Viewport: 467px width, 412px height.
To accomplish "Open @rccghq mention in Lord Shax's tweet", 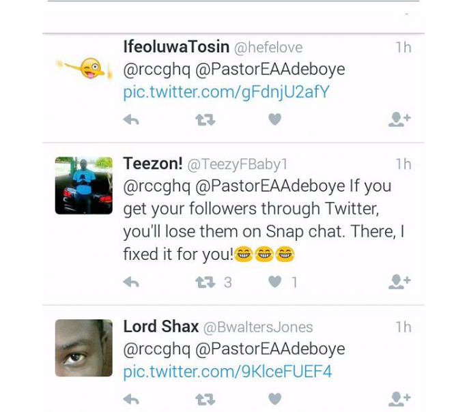I will coord(156,349).
